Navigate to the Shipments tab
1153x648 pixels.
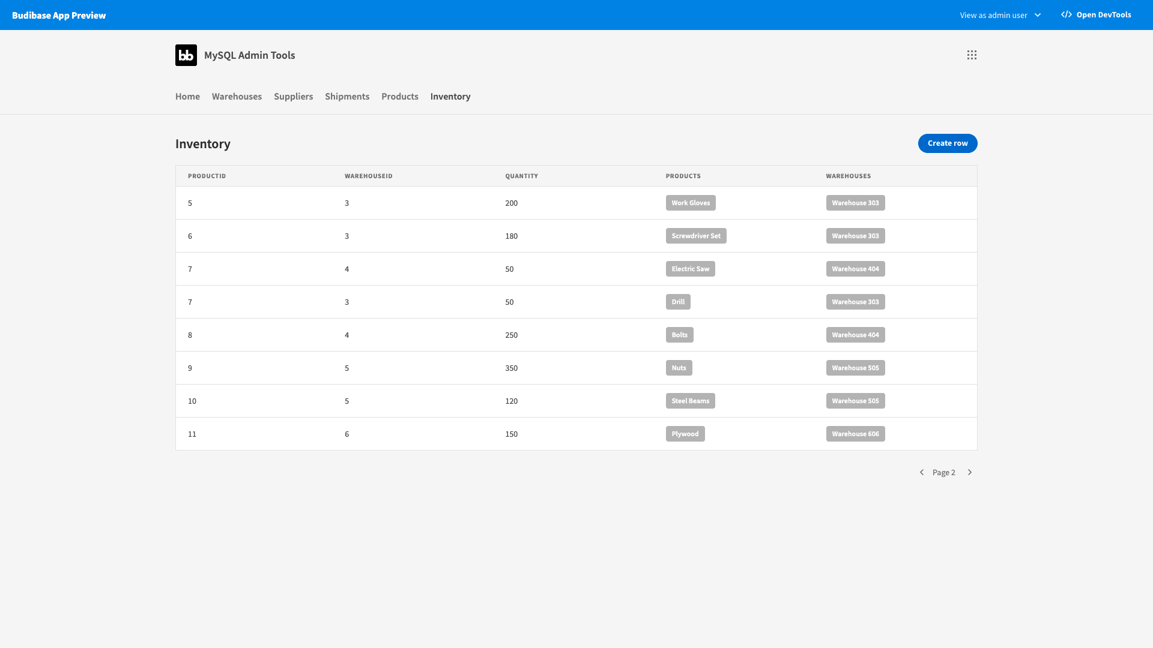pyautogui.click(x=347, y=97)
